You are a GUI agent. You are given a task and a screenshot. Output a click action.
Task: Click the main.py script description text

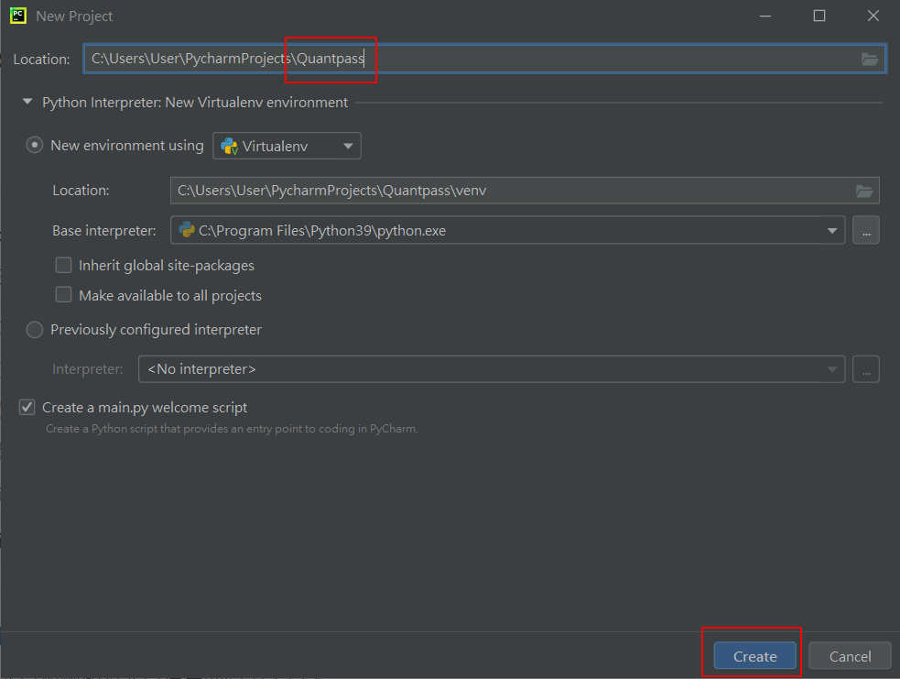coord(232,429)
